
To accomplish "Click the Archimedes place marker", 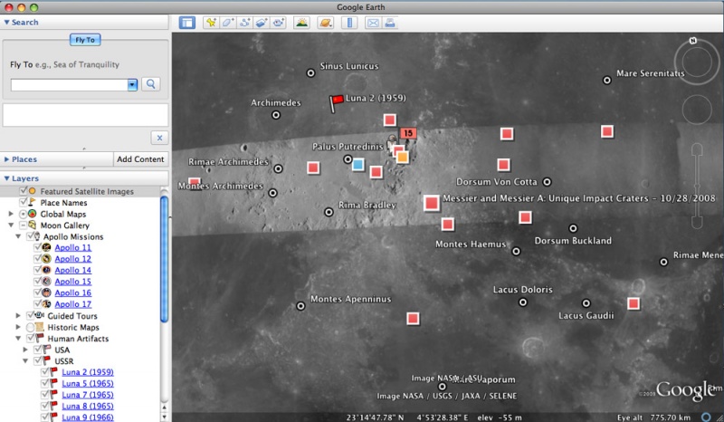I will [x=276, y=115].
